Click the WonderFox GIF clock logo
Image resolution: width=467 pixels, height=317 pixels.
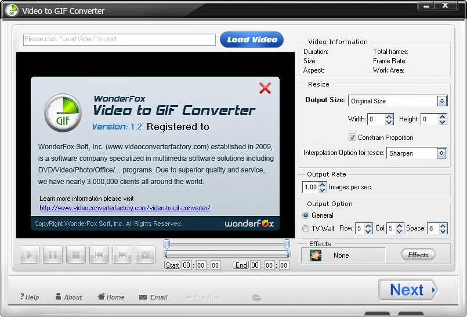coord(63,113)
